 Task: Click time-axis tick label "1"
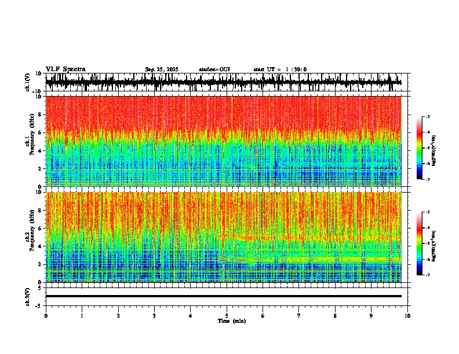point(82,316)
